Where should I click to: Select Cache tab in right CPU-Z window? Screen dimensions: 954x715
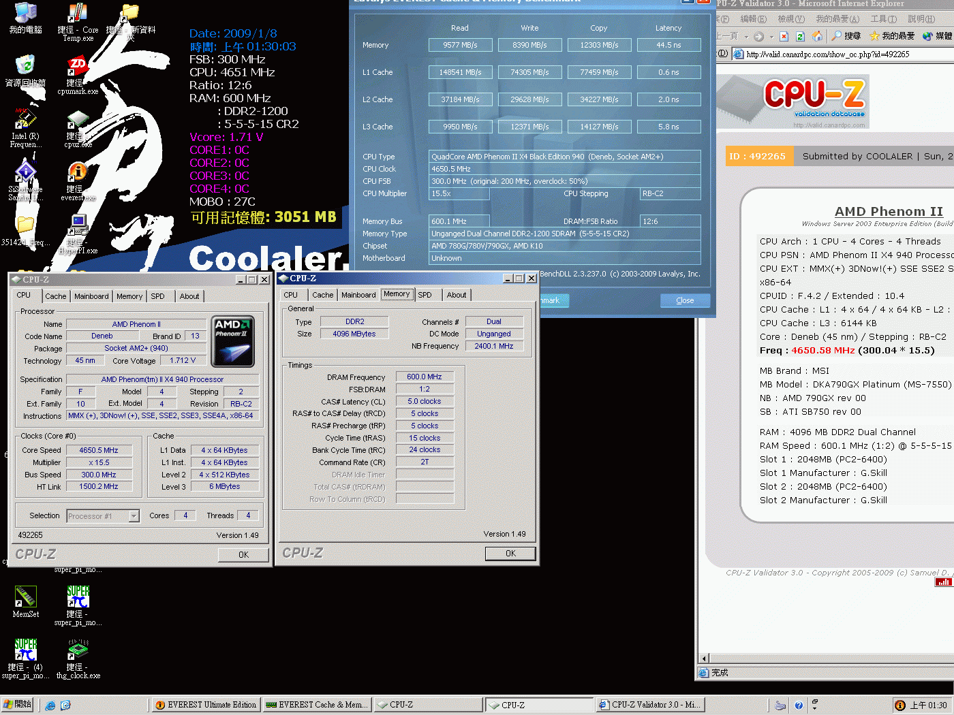point(323,295)
